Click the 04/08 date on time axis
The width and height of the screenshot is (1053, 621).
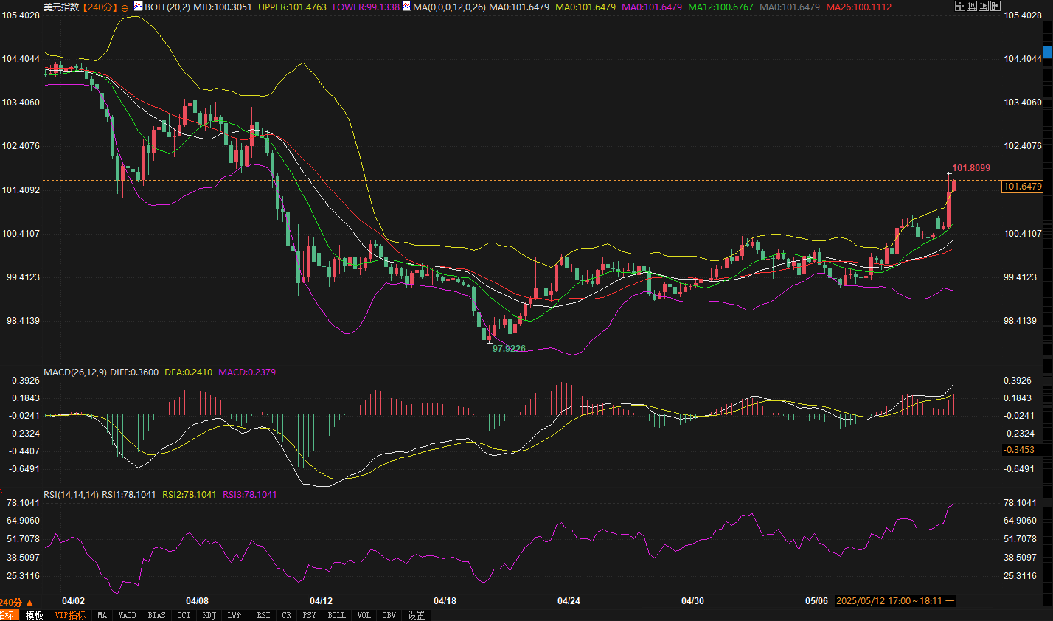pyautogui.click(x=197, y=601)
